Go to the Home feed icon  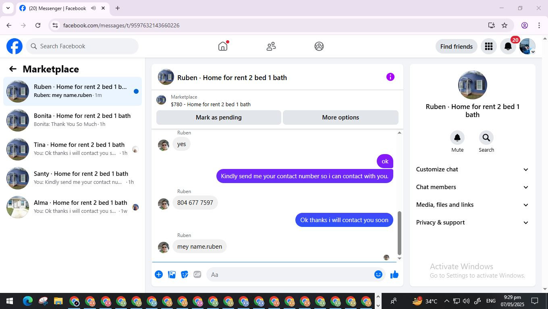pos(223,46)
